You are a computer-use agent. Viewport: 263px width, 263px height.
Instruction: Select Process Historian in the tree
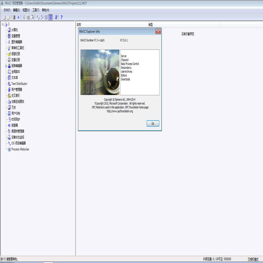pyautogui.click(x=20, y=149)
